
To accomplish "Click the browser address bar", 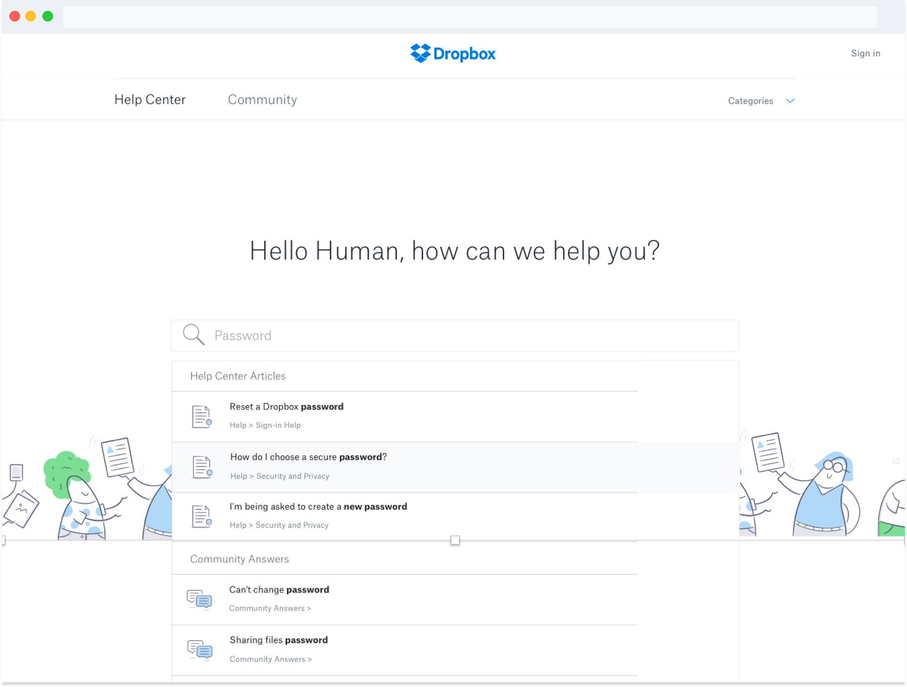I will pyautogui.click(x=470, y=17).
